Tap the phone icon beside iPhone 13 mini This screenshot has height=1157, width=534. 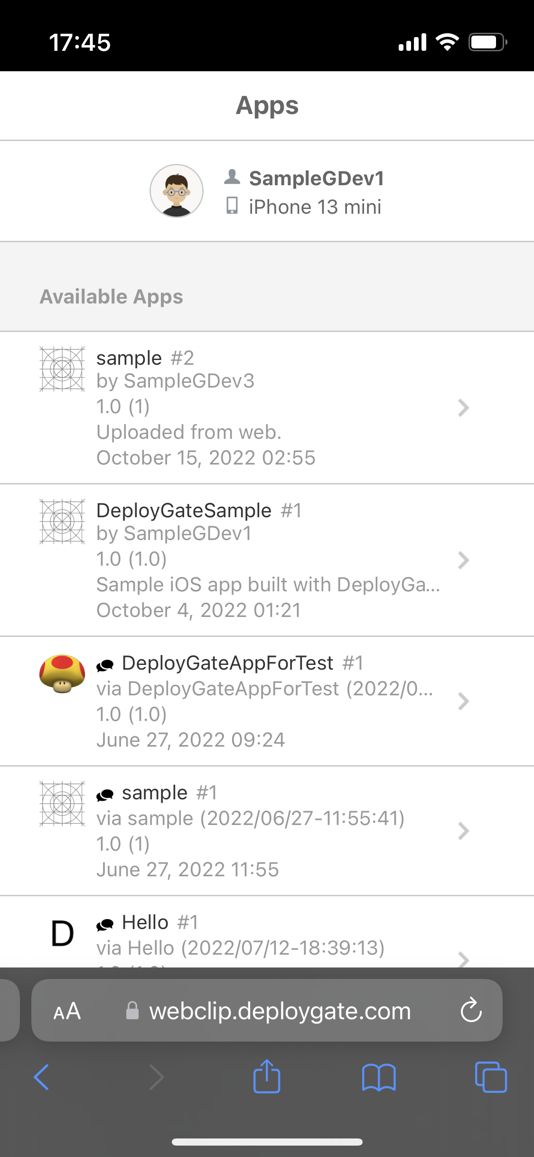tap(232, 206)
